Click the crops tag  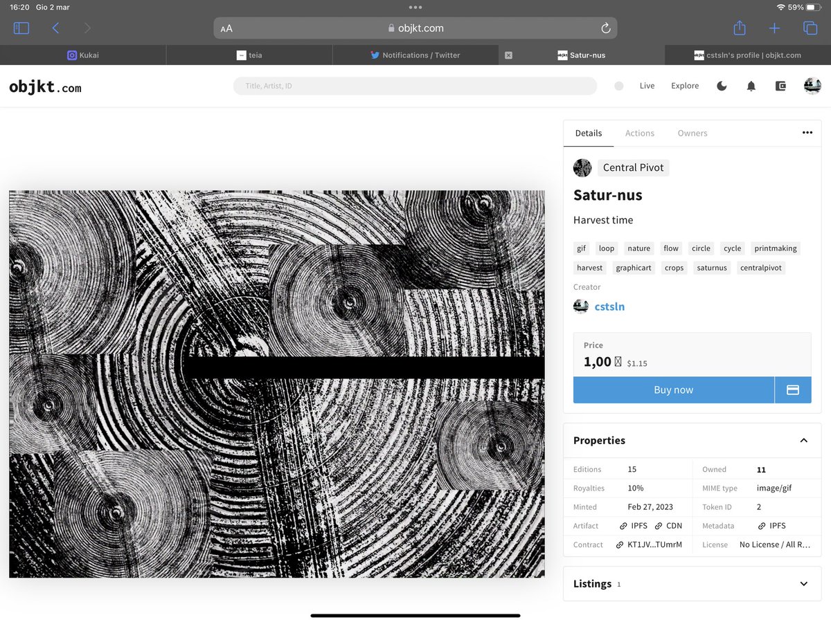click(x=674, y=268)
